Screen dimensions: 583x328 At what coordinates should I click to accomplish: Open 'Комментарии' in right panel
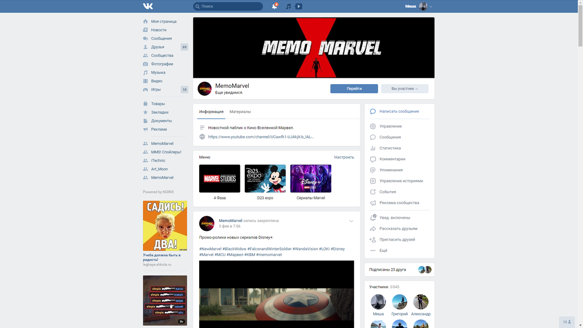coord(392,159)
